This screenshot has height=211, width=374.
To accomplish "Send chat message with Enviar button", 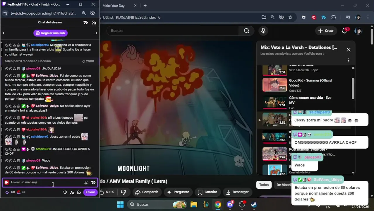I will point(90,192).
